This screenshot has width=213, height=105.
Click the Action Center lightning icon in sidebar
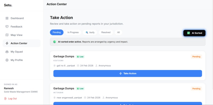coord(7,43)
